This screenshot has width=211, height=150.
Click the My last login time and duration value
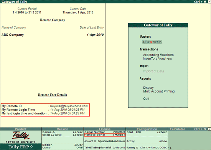point(67,113)
